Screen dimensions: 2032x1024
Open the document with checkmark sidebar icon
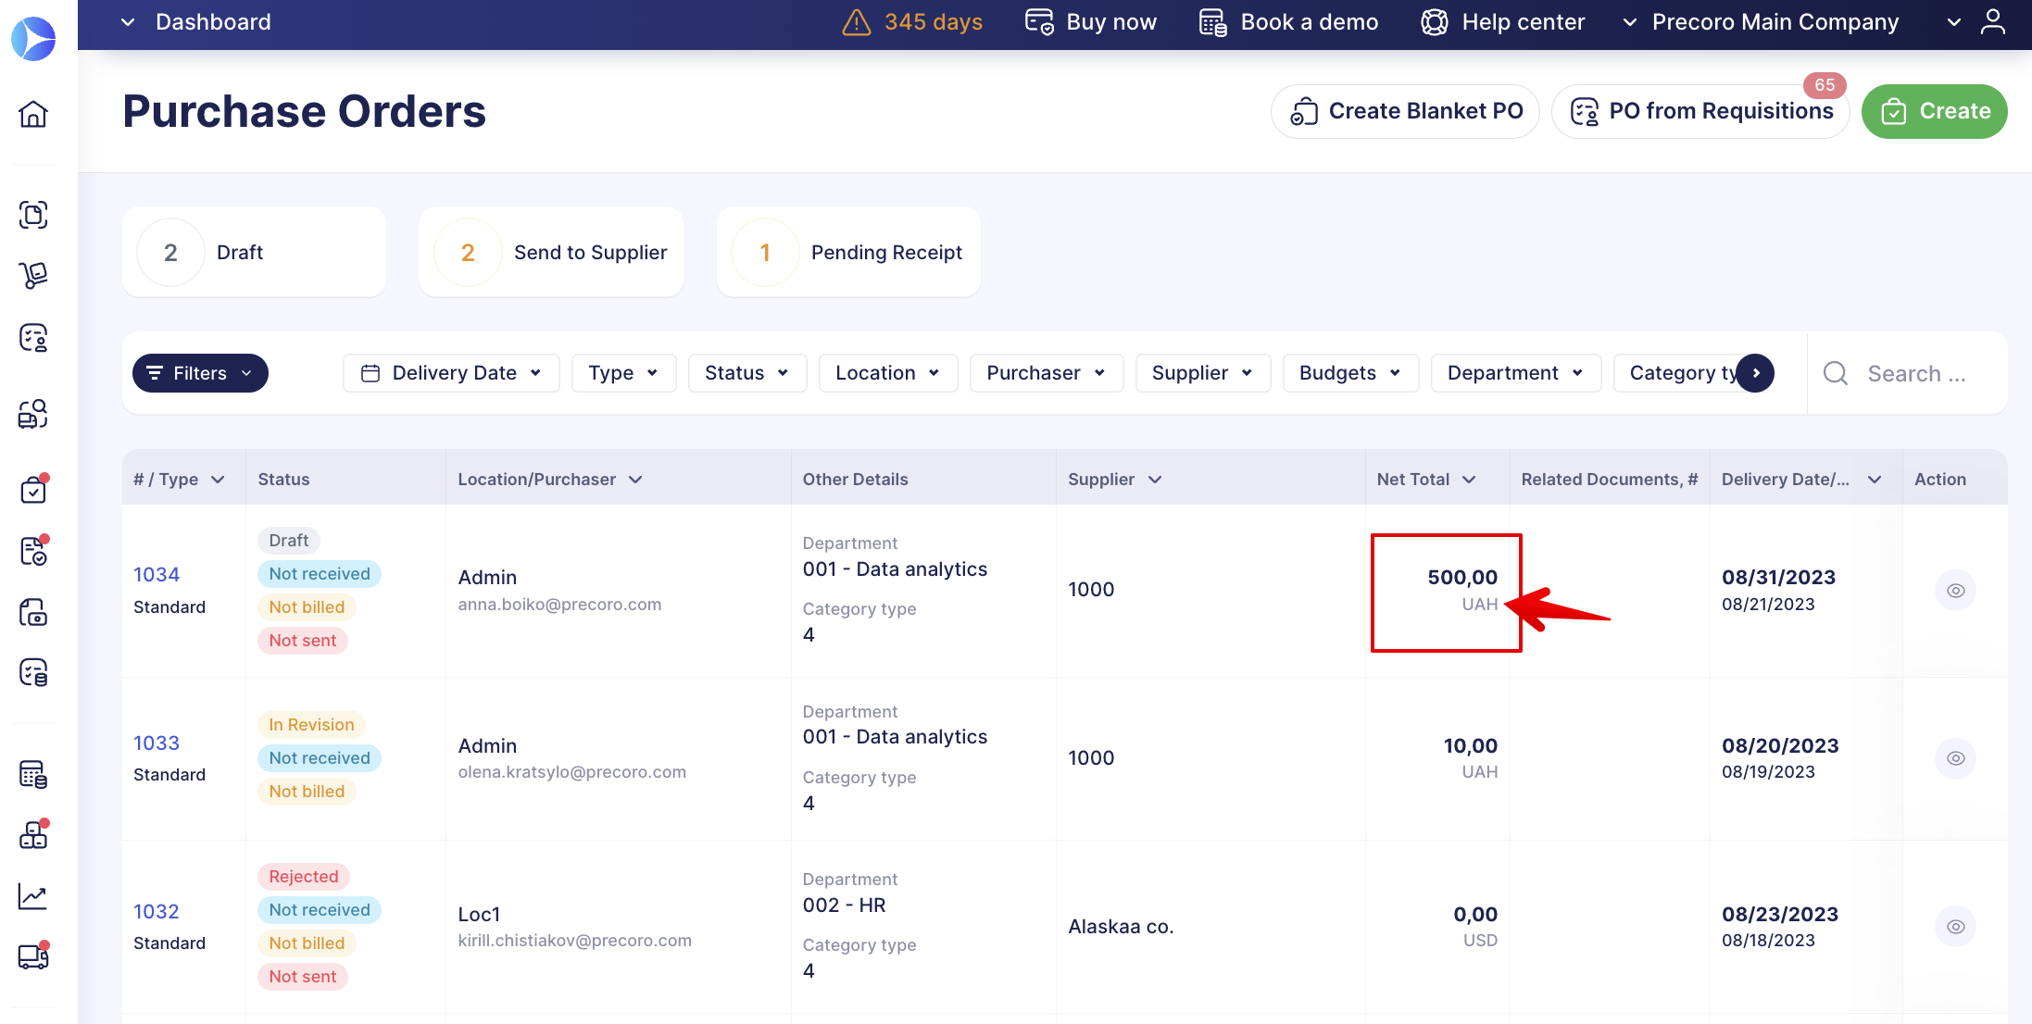tap(33, 551)
